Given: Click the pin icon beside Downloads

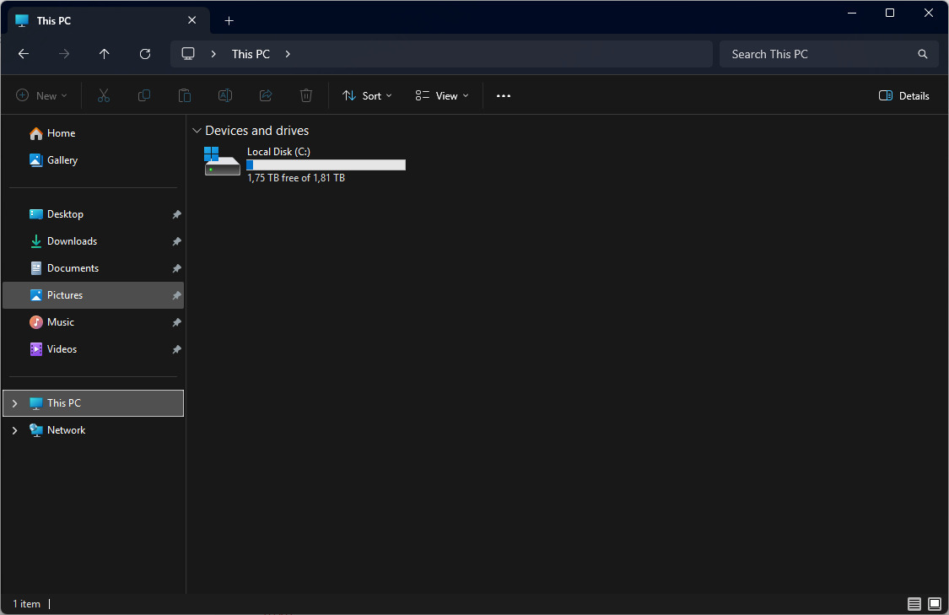Looking at the screenshot, I should [177, 241].
